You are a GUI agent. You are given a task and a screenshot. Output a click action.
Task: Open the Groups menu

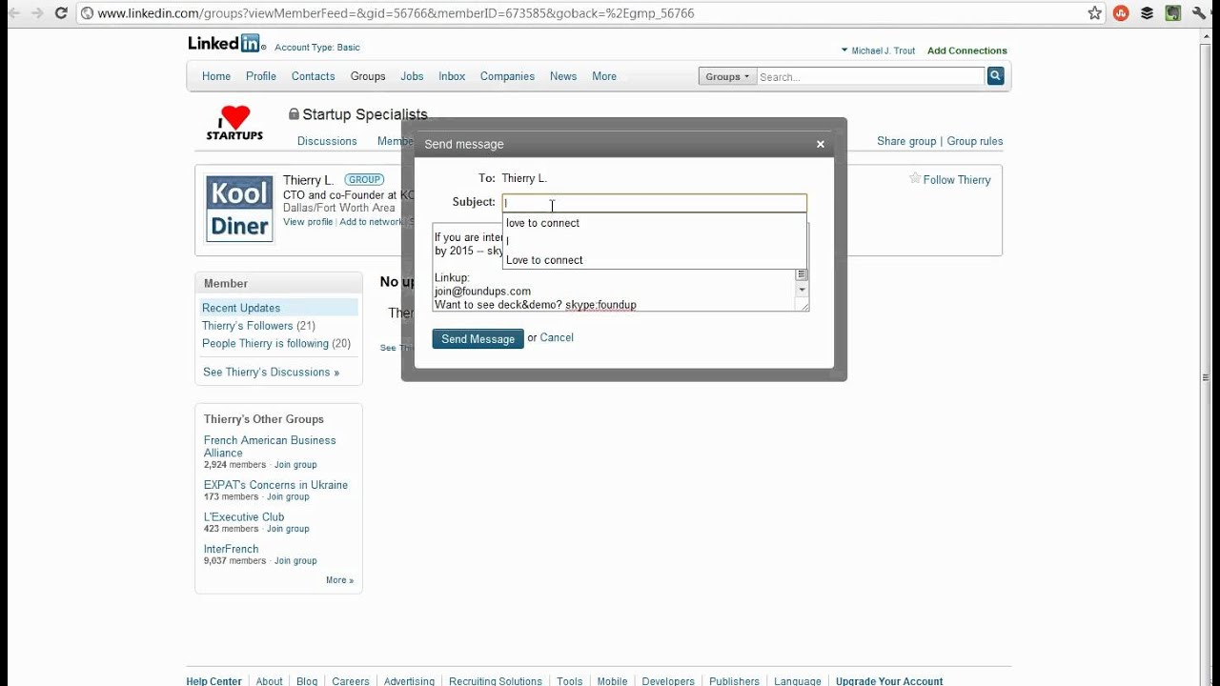368,76
